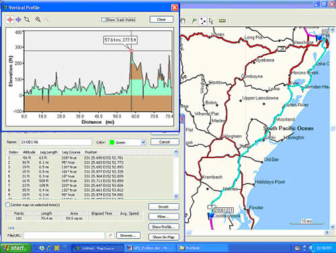Select the red crosshair profile tool
336x253 pixels.
[x=10, y=20]
